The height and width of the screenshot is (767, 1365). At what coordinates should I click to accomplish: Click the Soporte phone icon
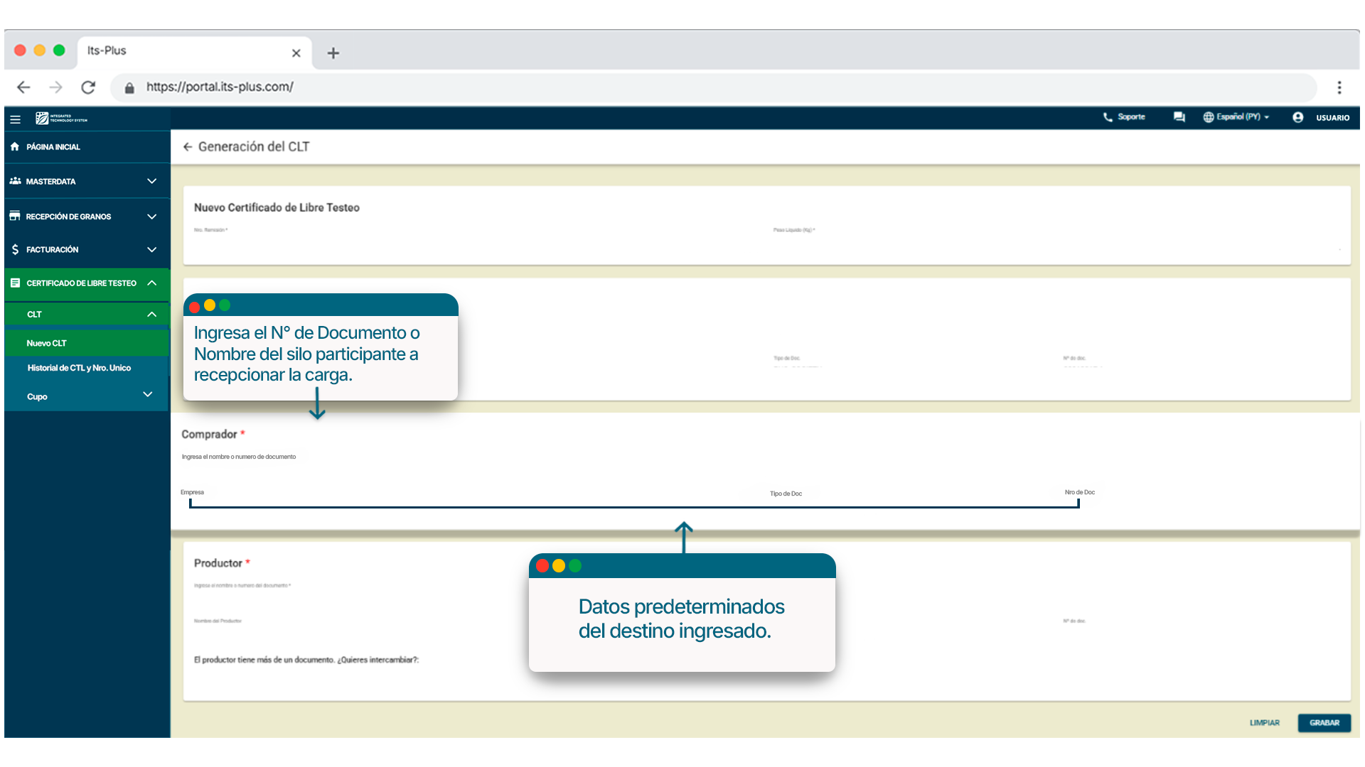[1107, 117]
